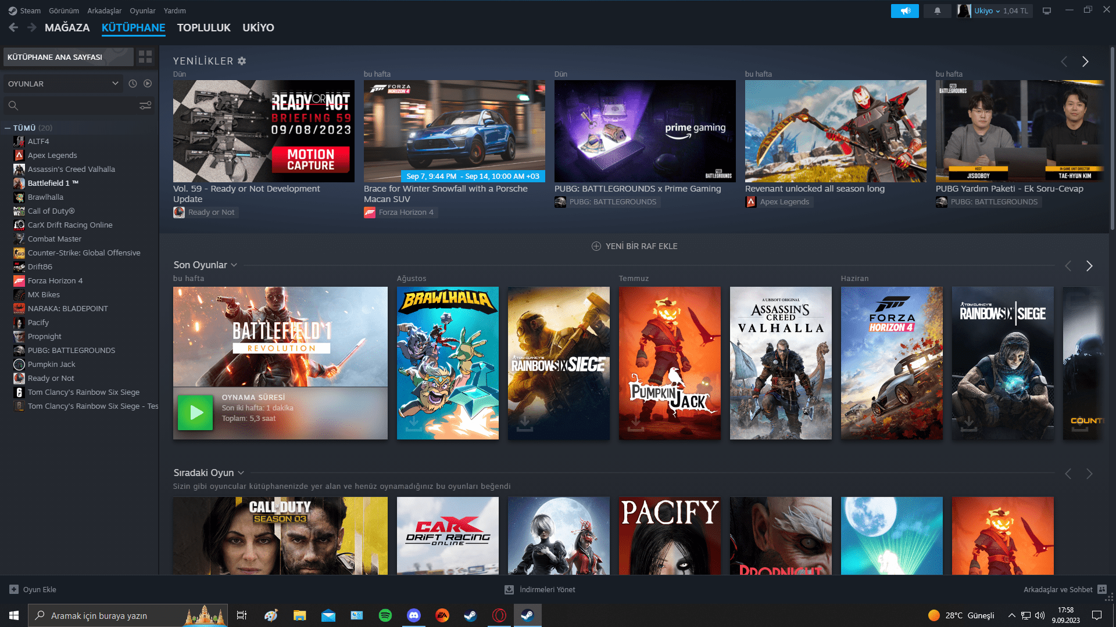Open Windows Task View from taskbar
Image resolution: width=1116 pixels, height=627 pixels.
tap(242, 615)
